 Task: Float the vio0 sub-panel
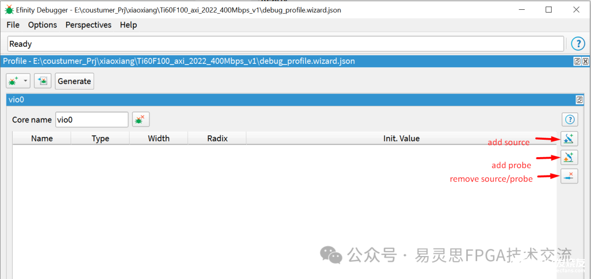pos(580,100)
